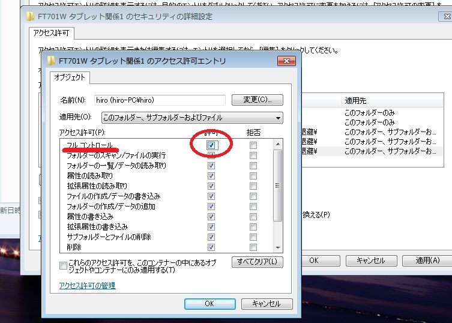Click 適用(A) button in security settings window

pyautogui.click(x=428, y=261)
